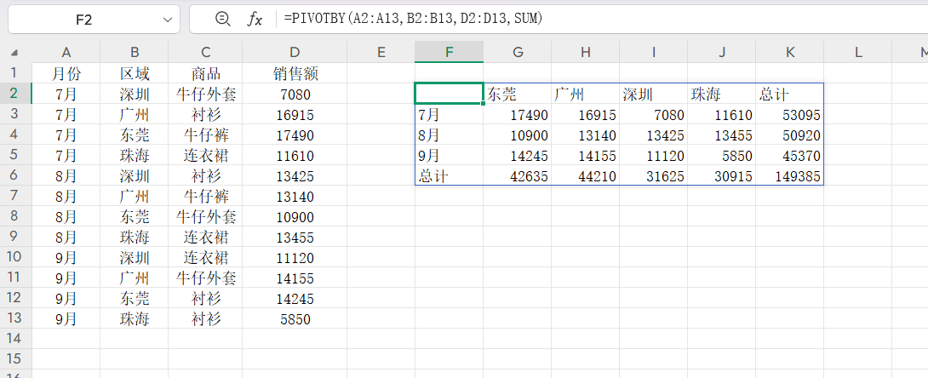Select the grand total cell 149385
Image resolution: width=928 pixels, height=378 pixels.
click(789, 176)
